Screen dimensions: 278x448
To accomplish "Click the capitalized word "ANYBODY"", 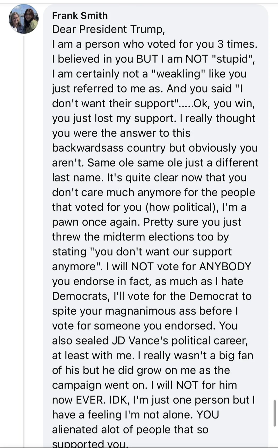I will pyautogui.click(x=225, y=266).
